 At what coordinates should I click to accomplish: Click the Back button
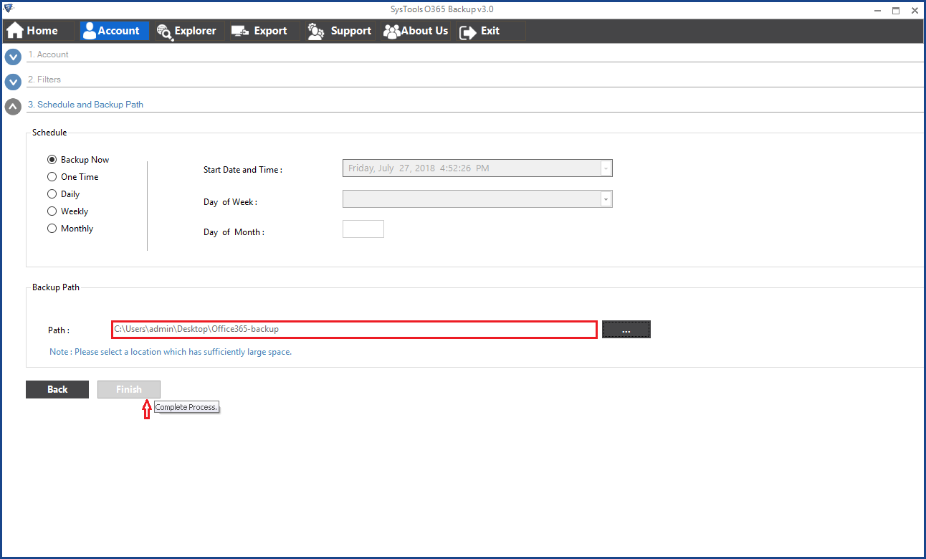57,389
